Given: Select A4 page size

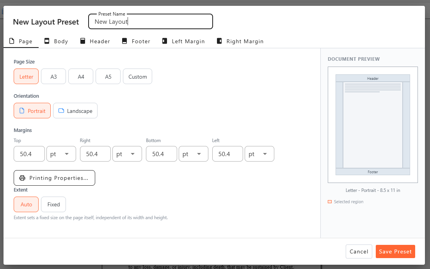Looking at the screenshot, I should pos(81,76).
